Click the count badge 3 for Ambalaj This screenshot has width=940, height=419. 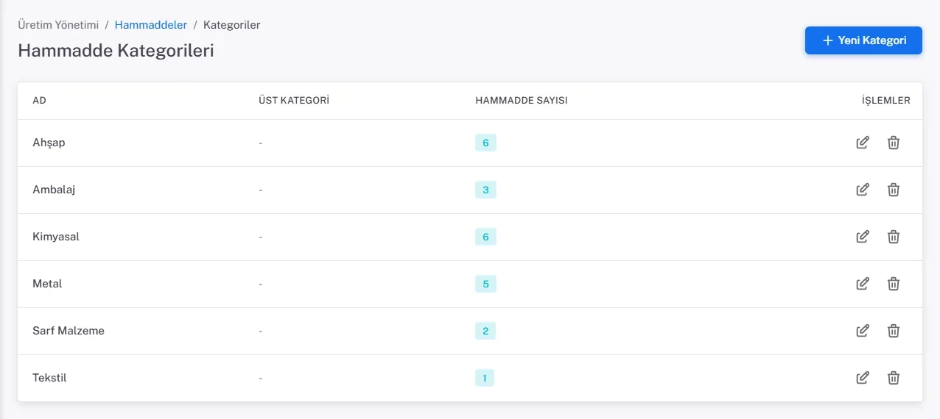[485, 190]
